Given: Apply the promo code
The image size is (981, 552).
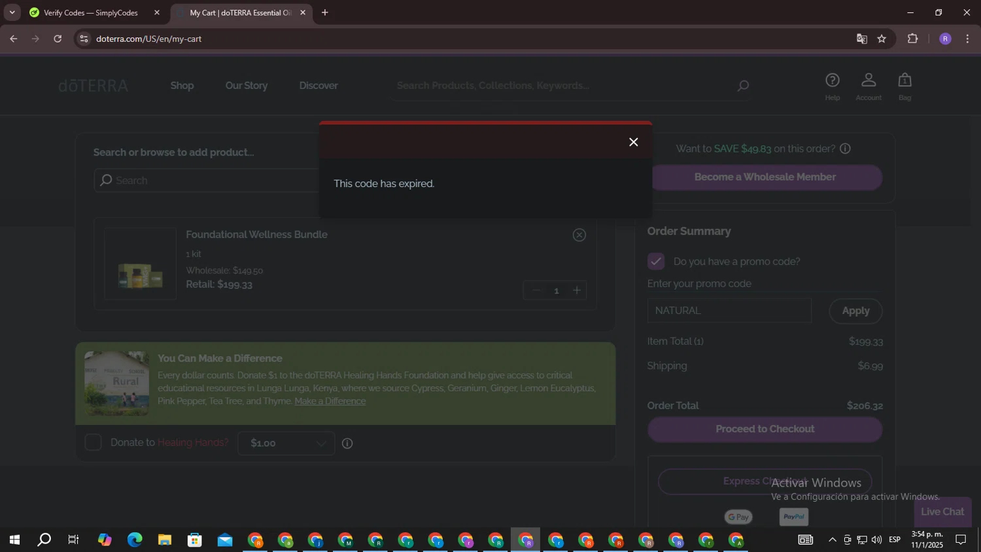Looking at the screenshot, I should 855,311.
